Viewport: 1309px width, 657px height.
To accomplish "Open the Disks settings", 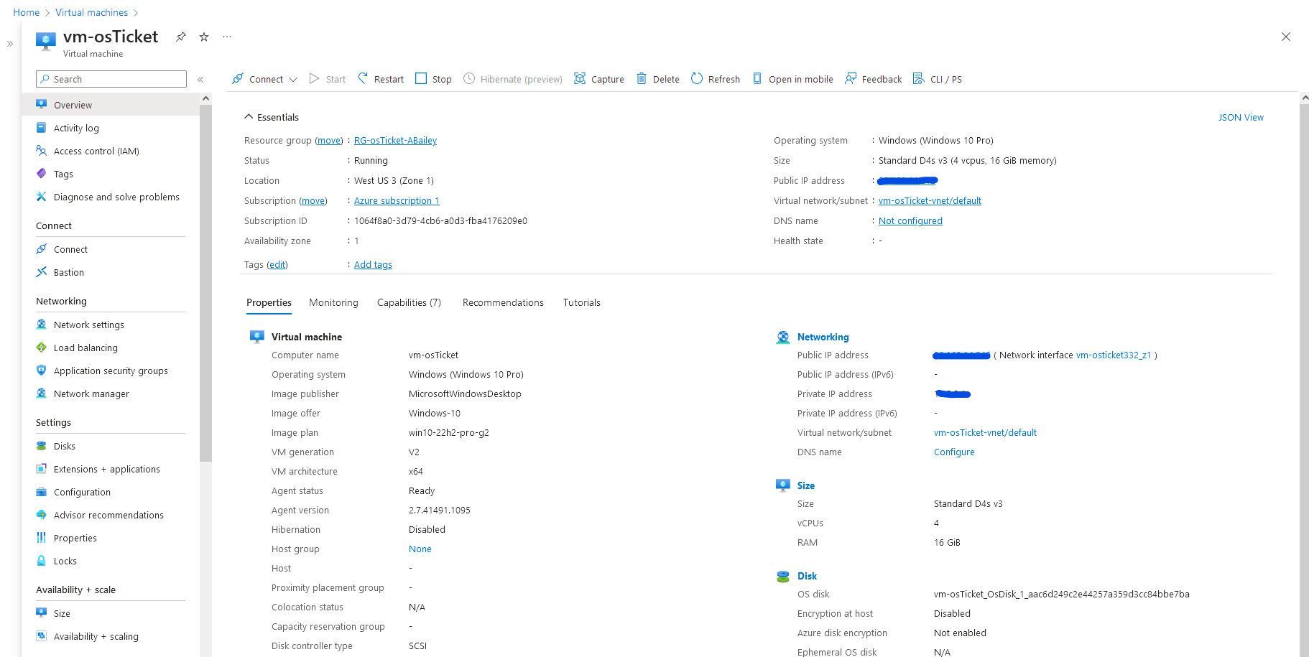I will pos(111,446).
